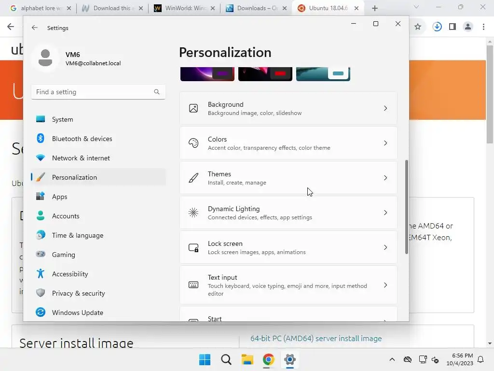Click the Chrome page vertical scrollbar
This screenshot has width=494, height=371.
click(490, 94)
